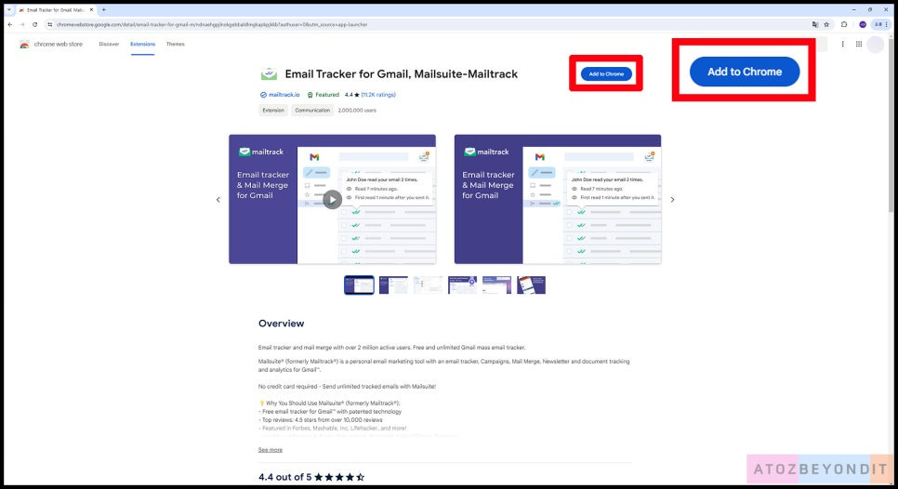Select the first carousel thumbnail
The width and height of the screenshot is (898, 489).
coord(359,284)
